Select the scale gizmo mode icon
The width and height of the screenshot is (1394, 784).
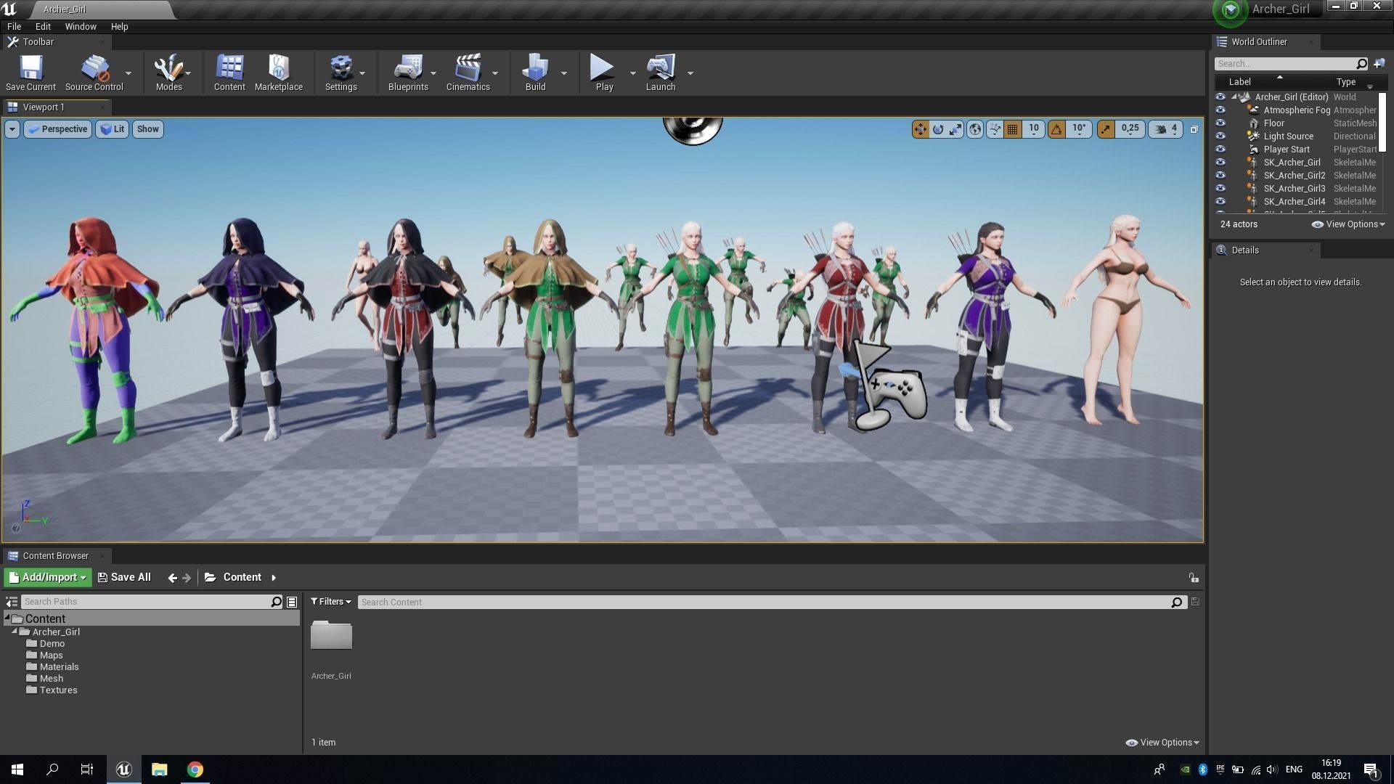click(955, 129)
